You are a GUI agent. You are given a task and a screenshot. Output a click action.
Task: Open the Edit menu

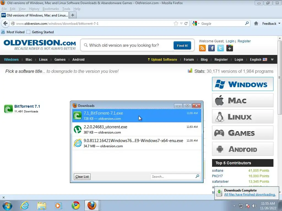tap(12, 9)
